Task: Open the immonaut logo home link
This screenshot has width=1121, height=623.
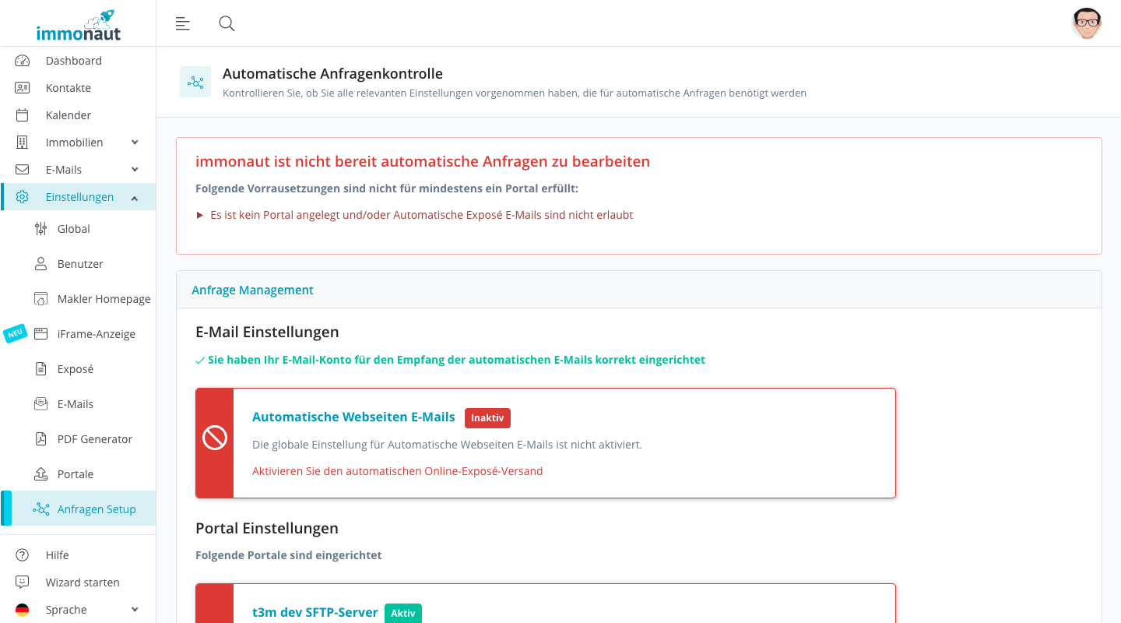Action: click(x=78, y=25)
